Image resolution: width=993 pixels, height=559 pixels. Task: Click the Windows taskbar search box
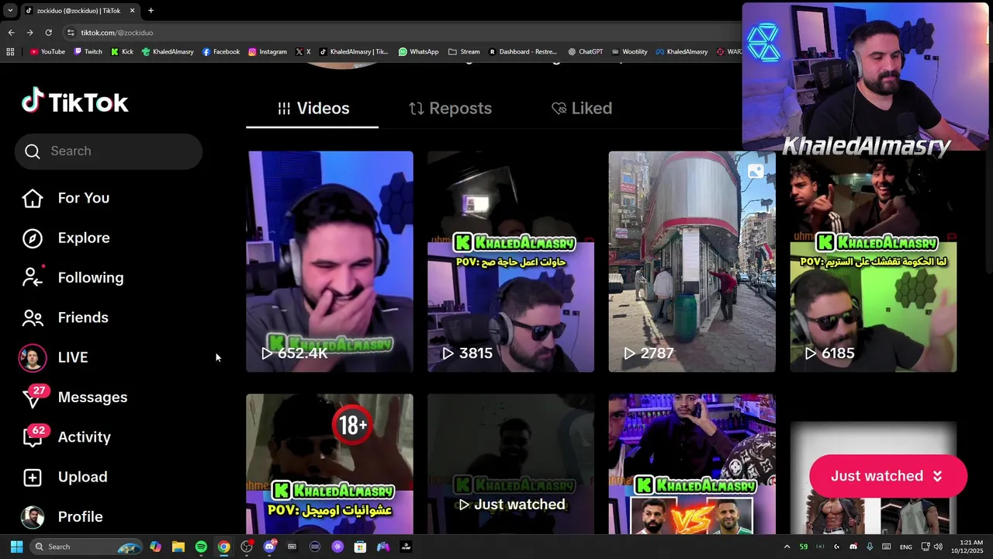tap(85, 547)
